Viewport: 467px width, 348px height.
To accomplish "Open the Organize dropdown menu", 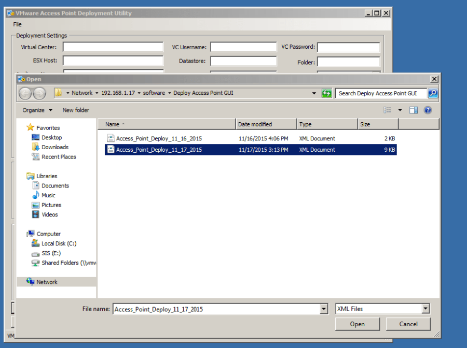I will 37,110.
